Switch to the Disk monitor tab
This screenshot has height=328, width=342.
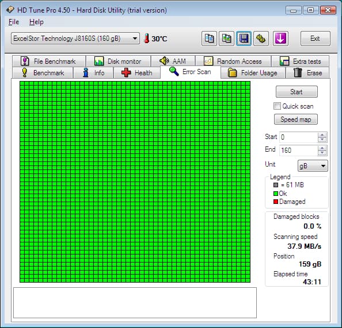[118, 61]
